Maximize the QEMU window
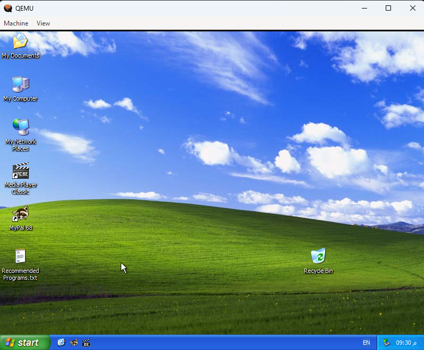 [x=388, y=8]
